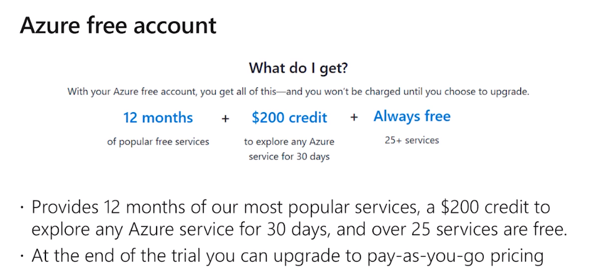
Task: Click the plus sign after "12 months"
Action: point(225,119)
